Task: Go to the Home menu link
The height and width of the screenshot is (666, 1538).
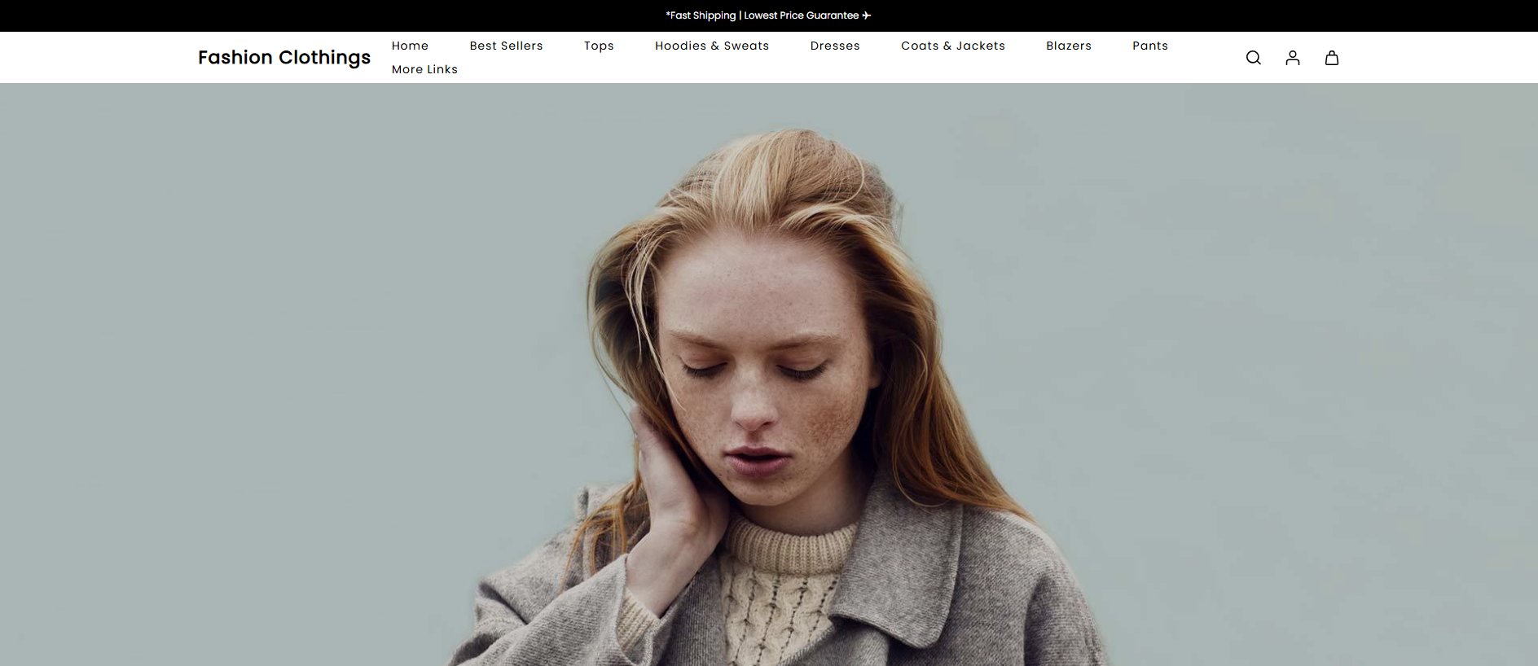Action: coord(410,46)
